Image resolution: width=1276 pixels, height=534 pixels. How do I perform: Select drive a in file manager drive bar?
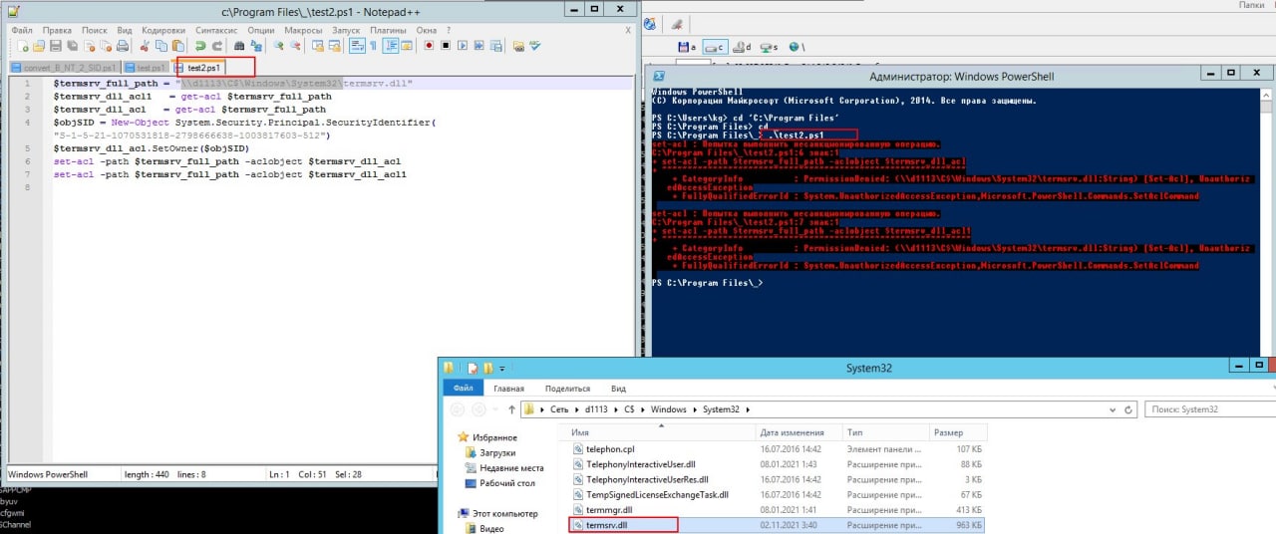coord(686,47)
